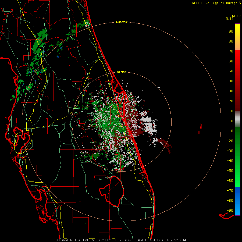Viewport: 242px width, 242px height.
Task: Click the -60 scale value
Action: (x=230, y=181)
